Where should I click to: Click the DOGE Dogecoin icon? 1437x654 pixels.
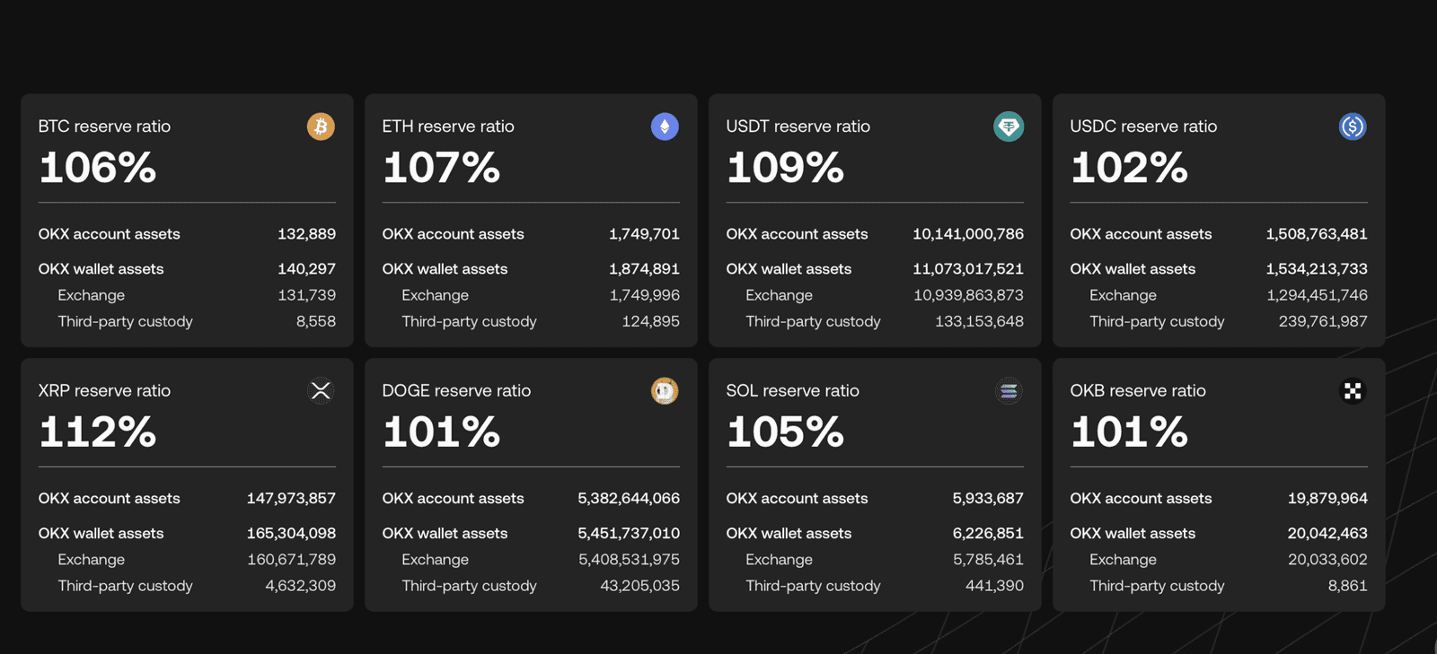(x=665, y=391)
